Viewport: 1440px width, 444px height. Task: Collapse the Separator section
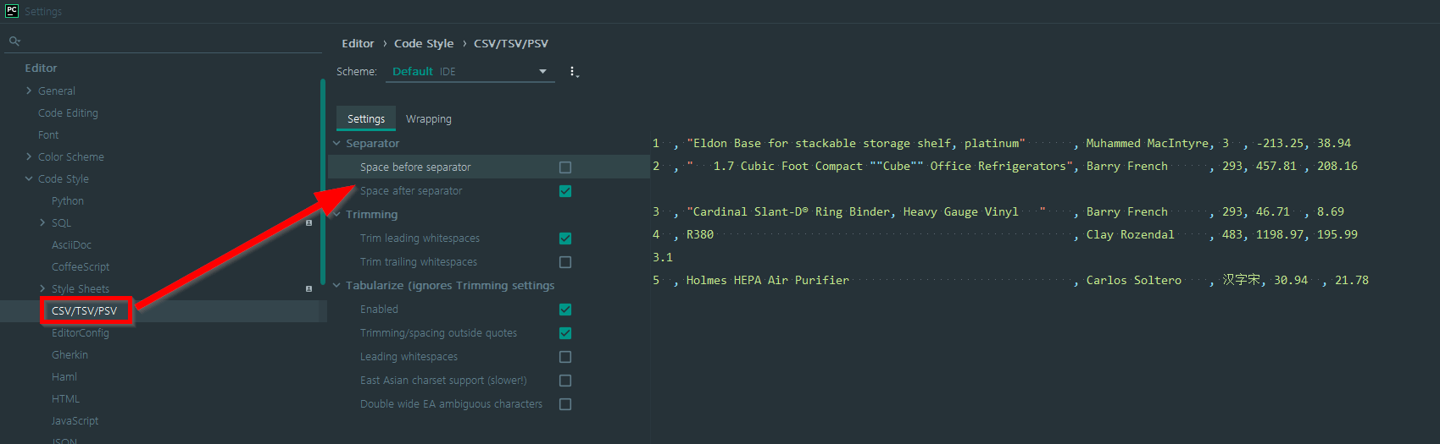pos(336,144)
